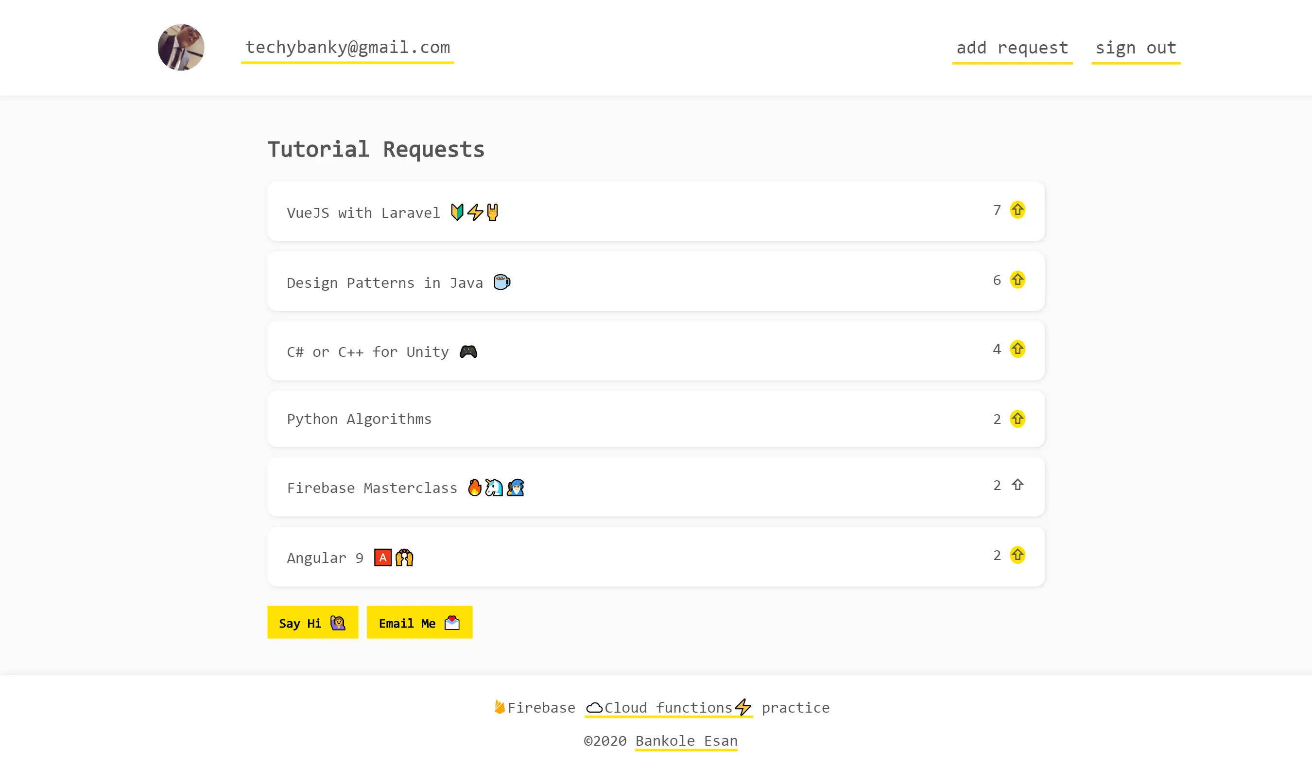
Task: Click the lightning bolt after Cloud functions
Action: point(743,707)
